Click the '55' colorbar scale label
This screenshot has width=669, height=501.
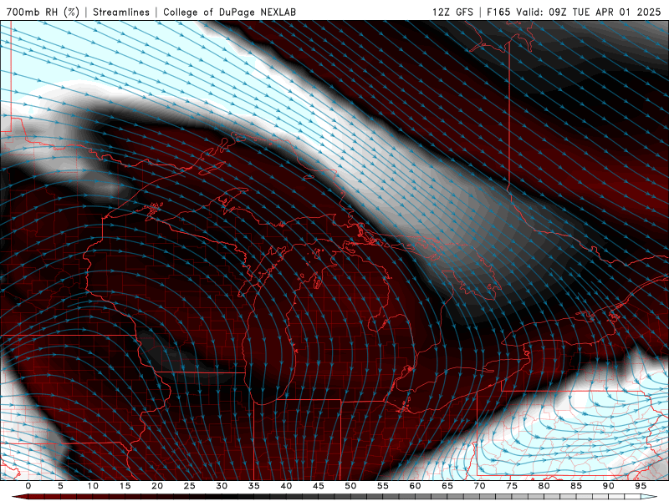pyautogui.click(x=383, y=486)
